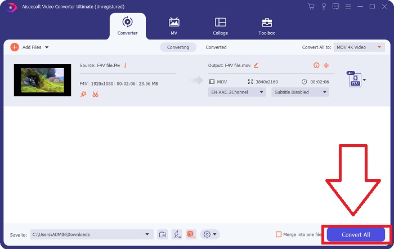The height and width of the screenshot is (249, 394).
Task: Switch to the MV tab
Action: click(x=174, y=26)
